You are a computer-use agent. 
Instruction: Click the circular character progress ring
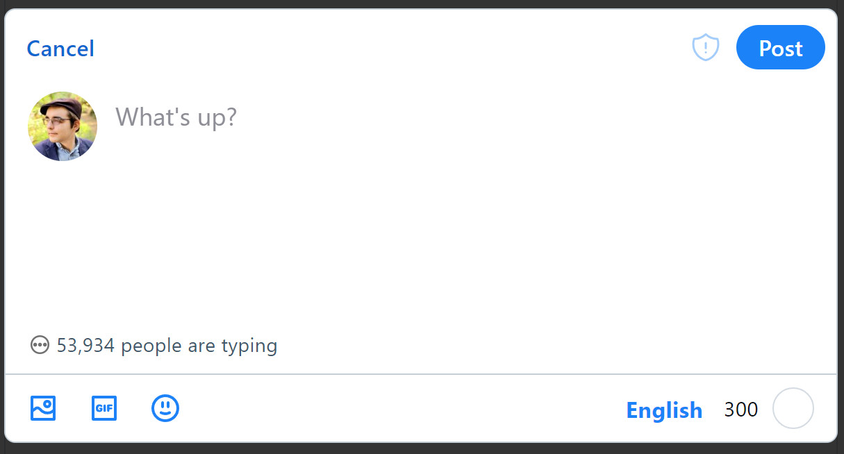793,408
